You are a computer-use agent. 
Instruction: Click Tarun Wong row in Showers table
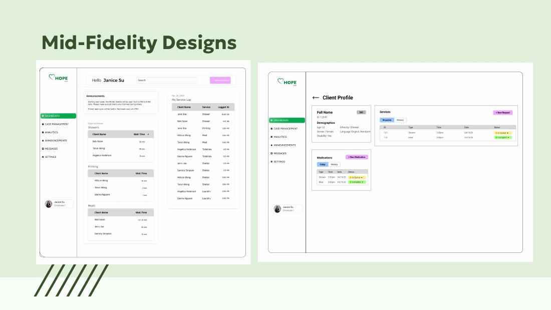pos(121,148)
